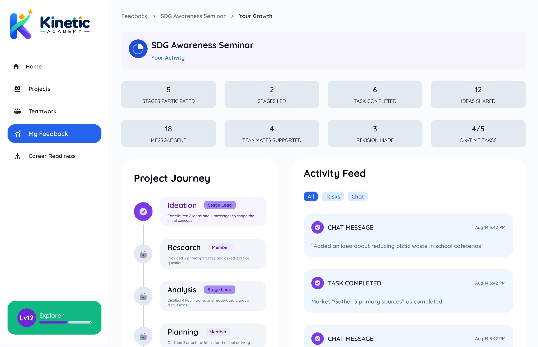Click the Messgae Sent stat card

coord(168,134)
